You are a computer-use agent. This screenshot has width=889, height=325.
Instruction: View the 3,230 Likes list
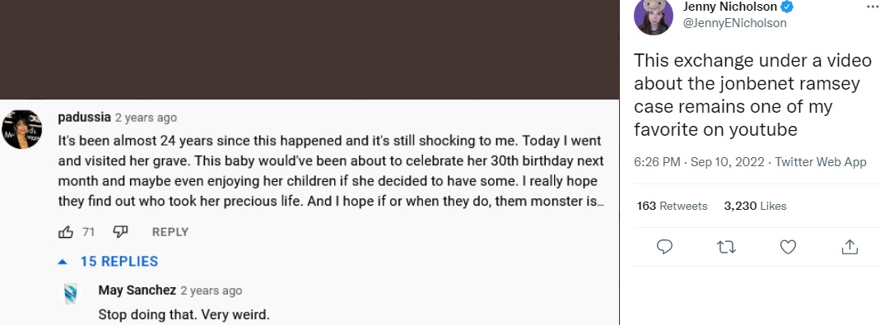(755, 206)
